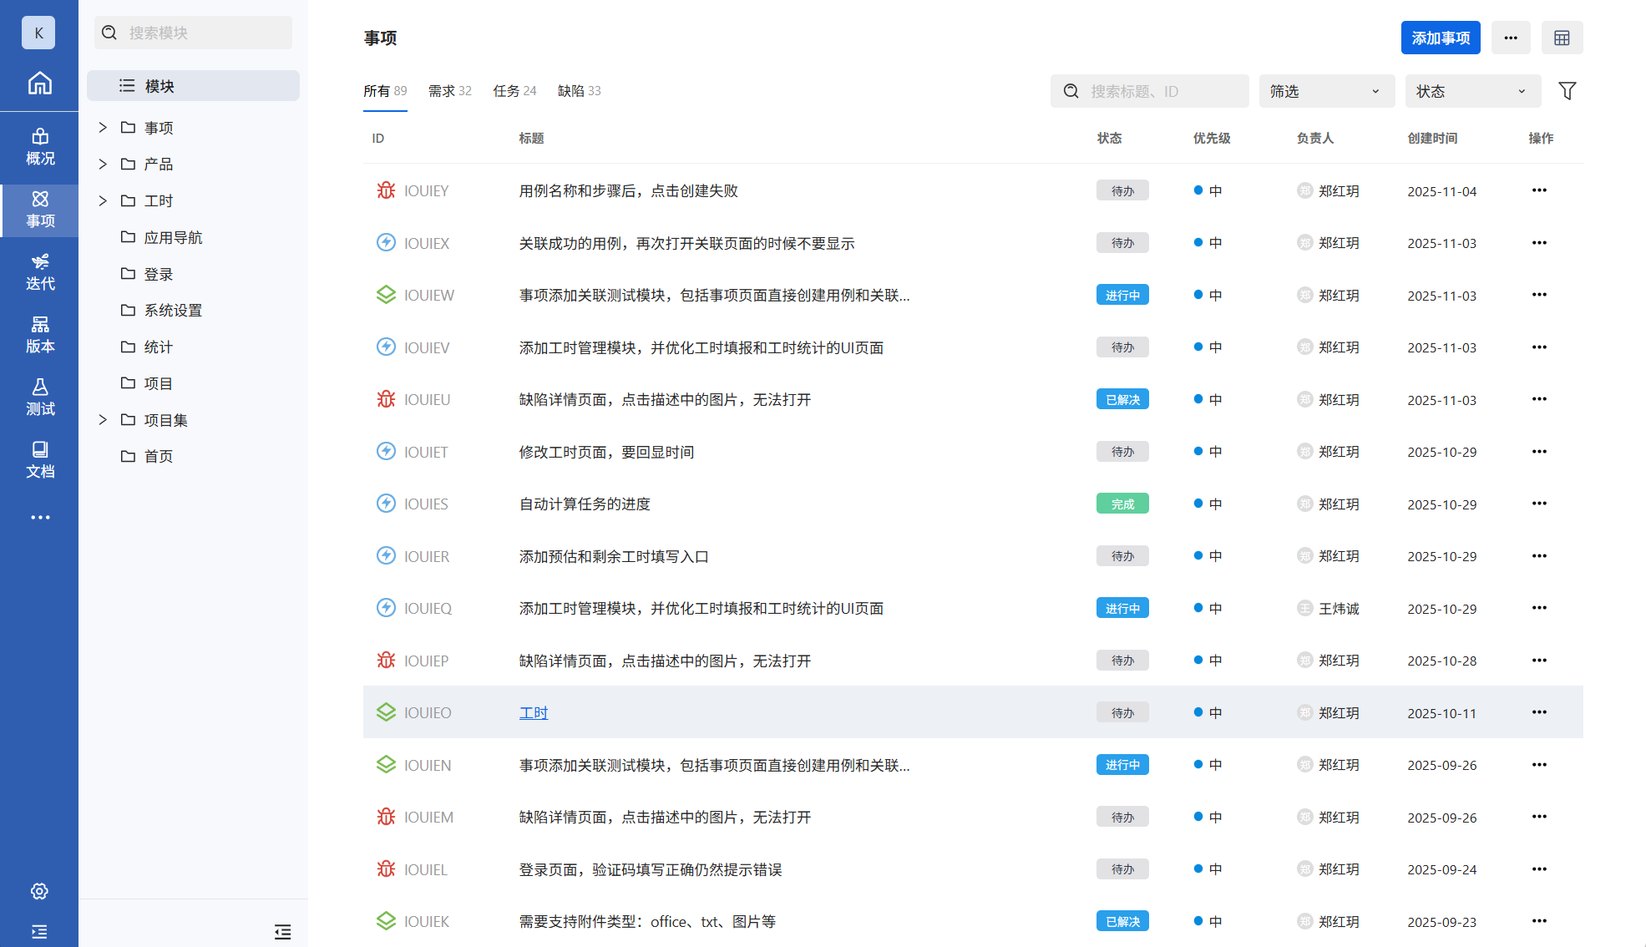Expand the 项目集 folder node
Viewport: 1646px width, 947px height.
[x=103, y=420]
